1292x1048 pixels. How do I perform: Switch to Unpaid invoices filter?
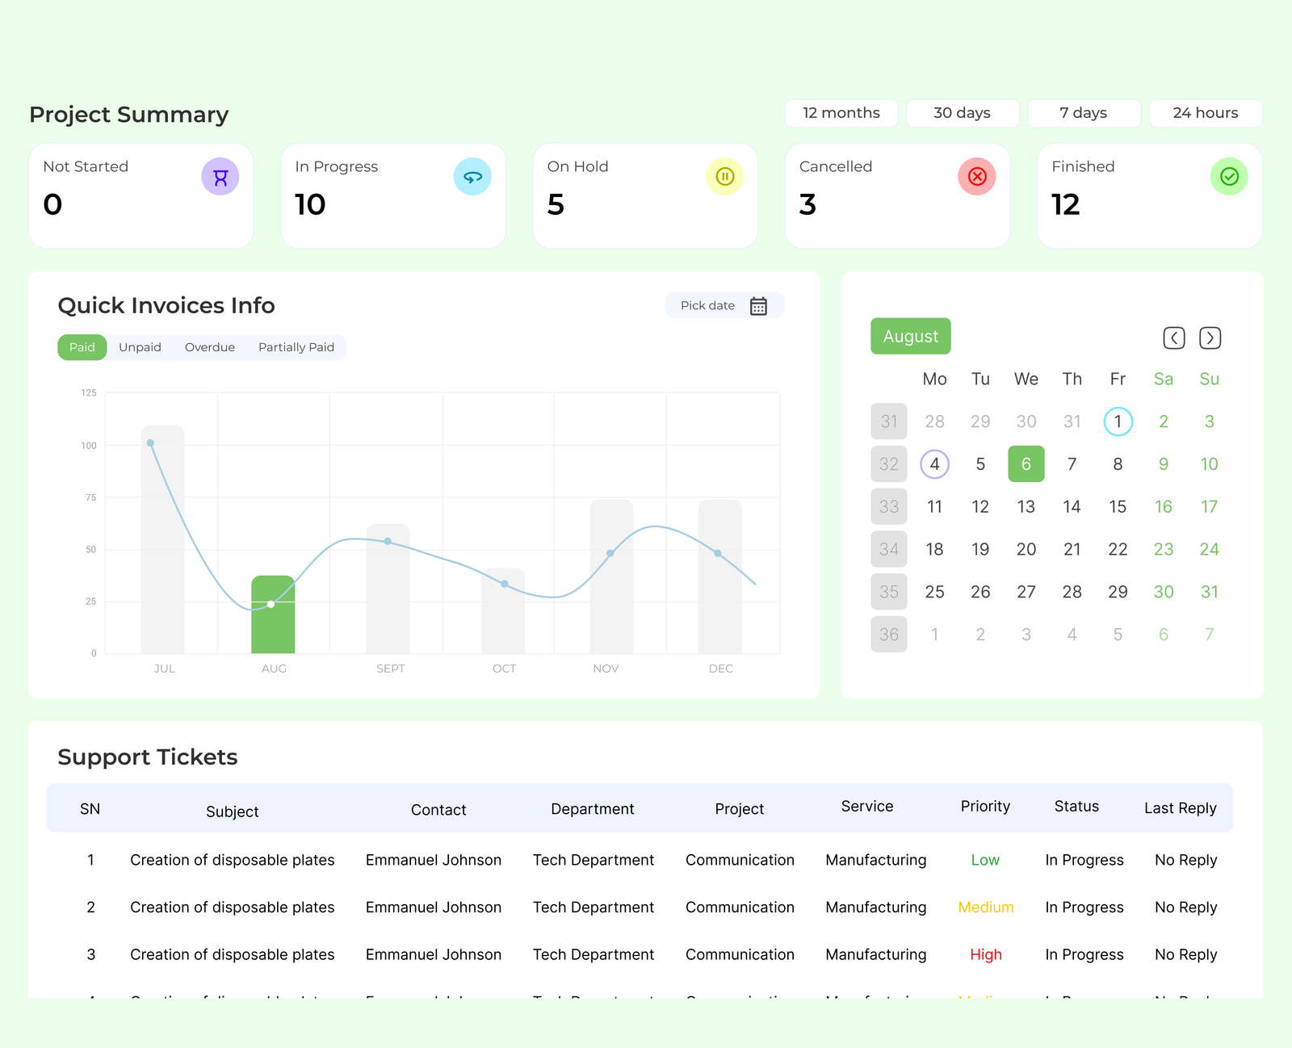140,347
